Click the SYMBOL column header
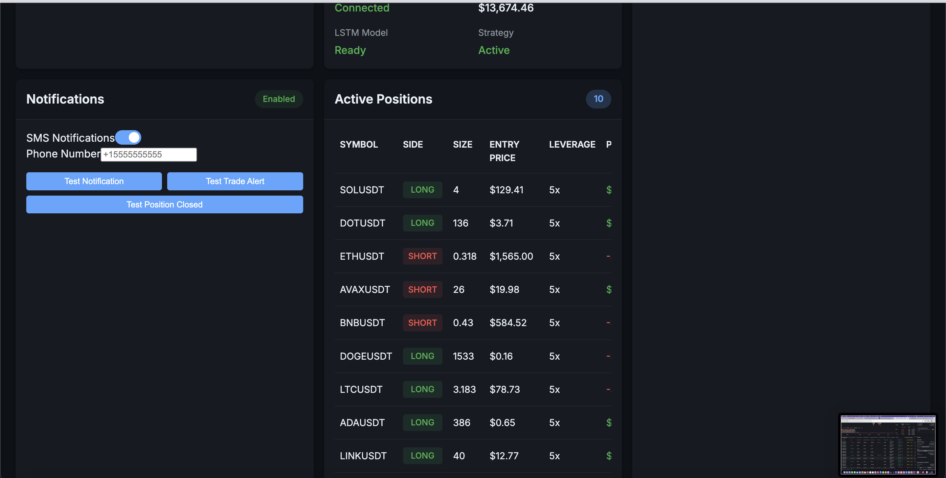Image resolution: width=946 pixels, height=478 pixels. 358,144
